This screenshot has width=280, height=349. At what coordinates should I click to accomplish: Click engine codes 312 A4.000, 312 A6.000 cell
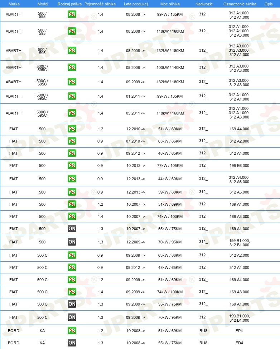click(239, 180)
